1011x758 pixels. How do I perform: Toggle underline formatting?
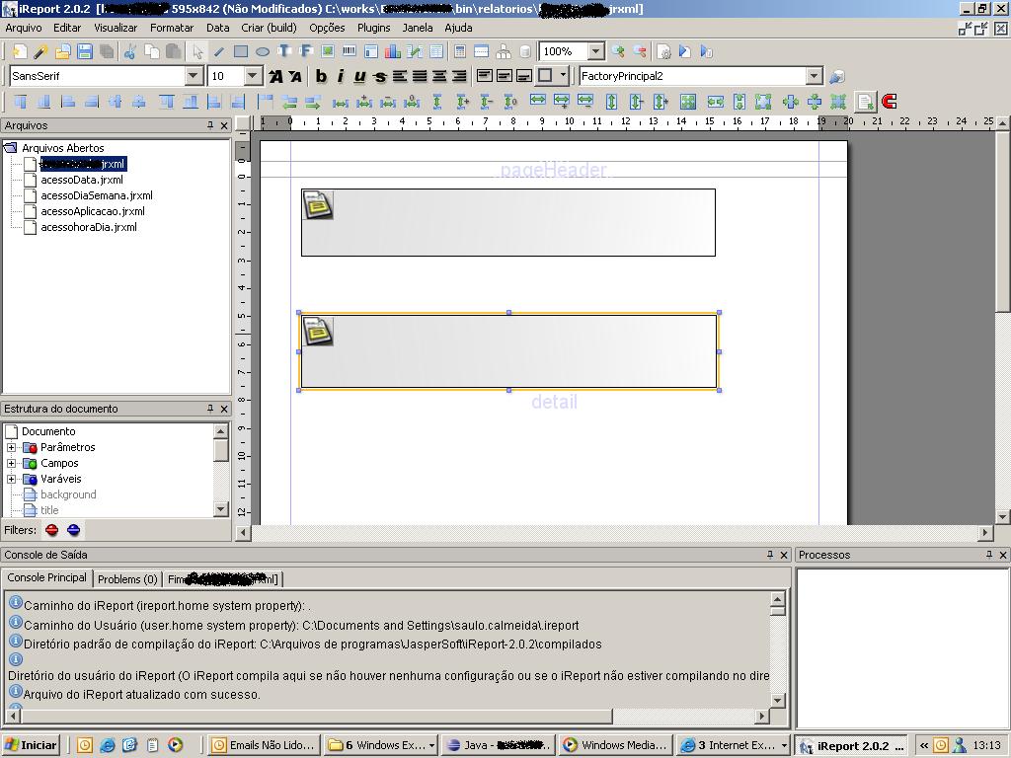[x=359, y=76]
